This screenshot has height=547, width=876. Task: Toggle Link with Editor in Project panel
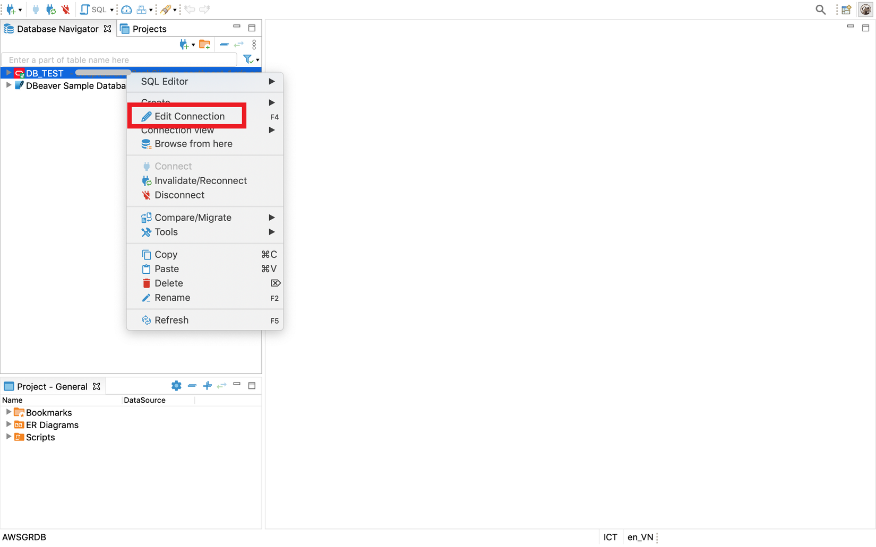click(222, 386)
